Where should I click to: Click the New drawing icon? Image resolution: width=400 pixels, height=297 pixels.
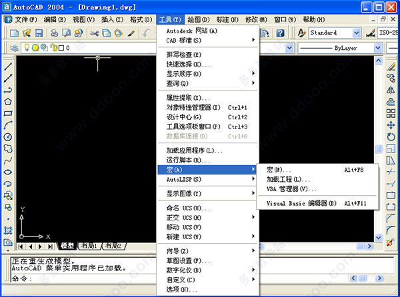[x=14, y=33]
